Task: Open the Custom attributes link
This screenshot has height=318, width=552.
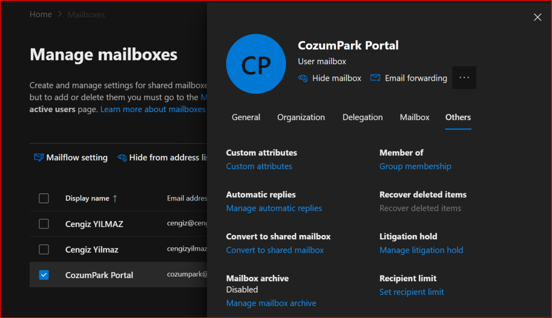Action: [x=259, y=167]
